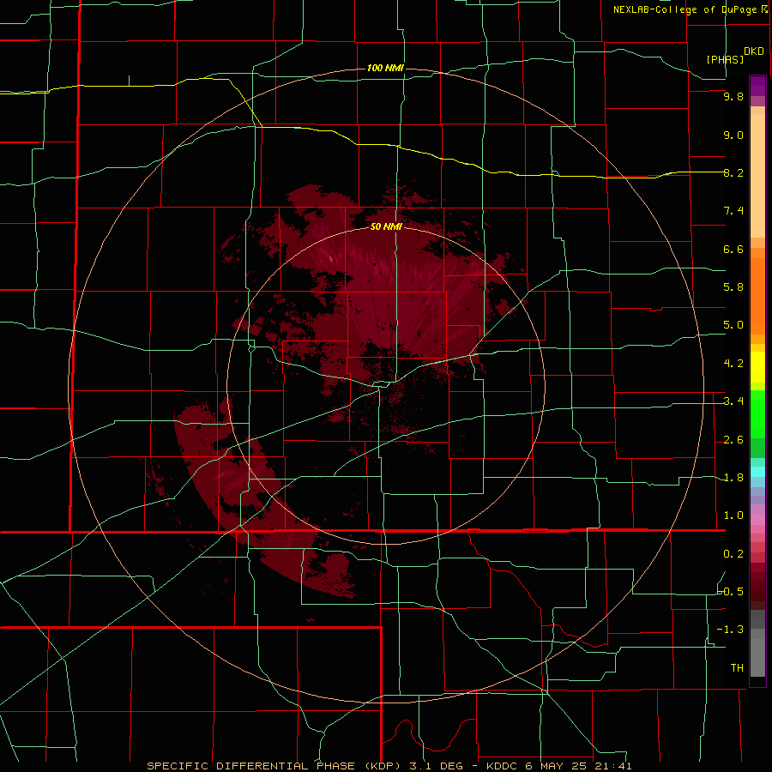Click the 2.6 color scale value
772x772 pixels.
pos(733,440)
